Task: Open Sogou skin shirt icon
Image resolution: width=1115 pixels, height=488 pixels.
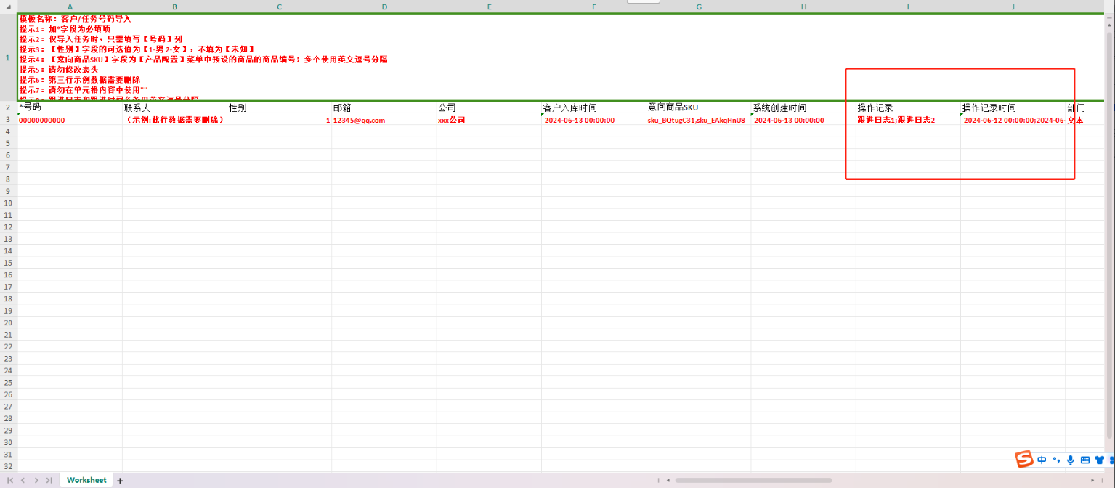Action: point(1099,460)
